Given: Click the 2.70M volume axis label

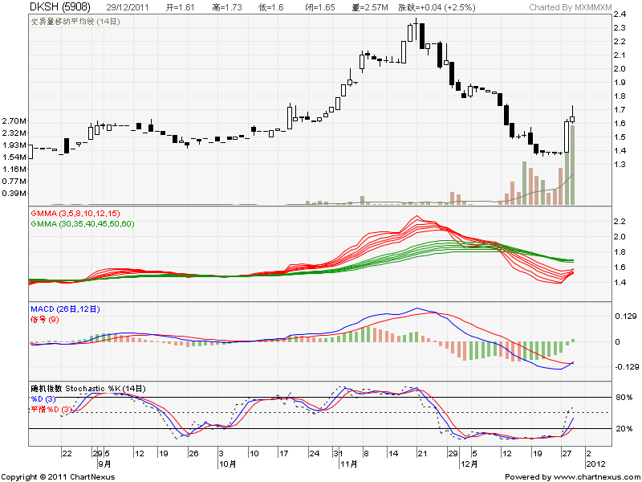Looking at the screenshot, I should 14,120.
